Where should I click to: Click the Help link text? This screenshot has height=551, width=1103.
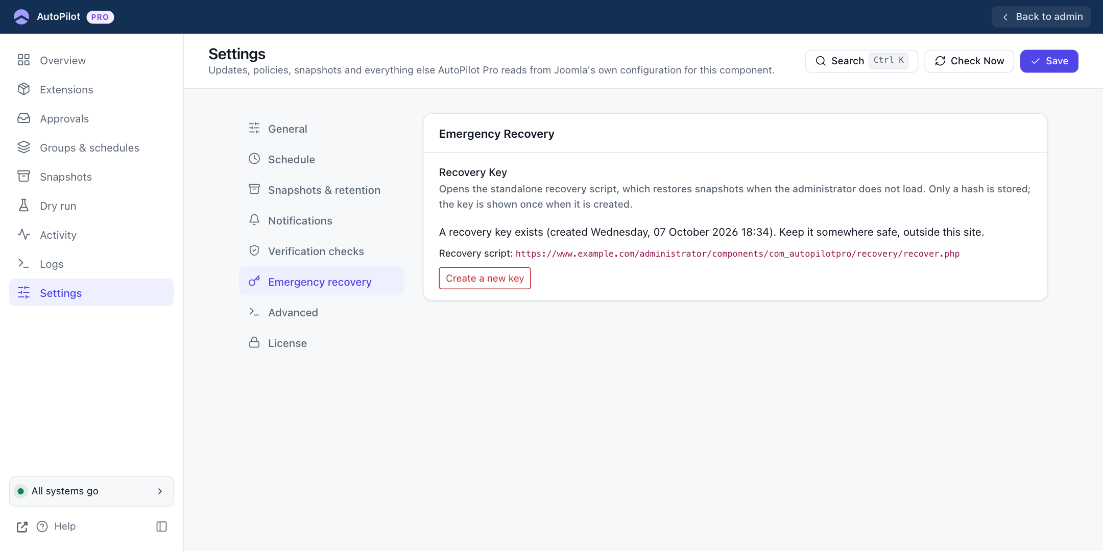65,526
